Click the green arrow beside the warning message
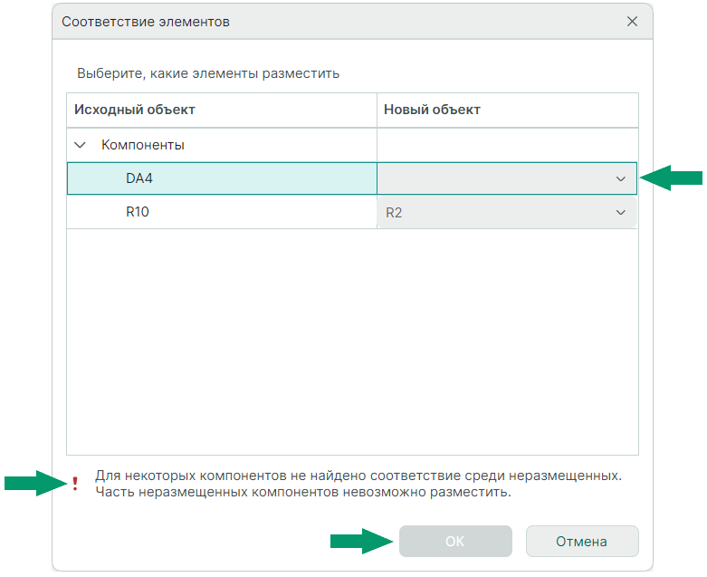This screenshot has width=707, height=577. [34, 484]
